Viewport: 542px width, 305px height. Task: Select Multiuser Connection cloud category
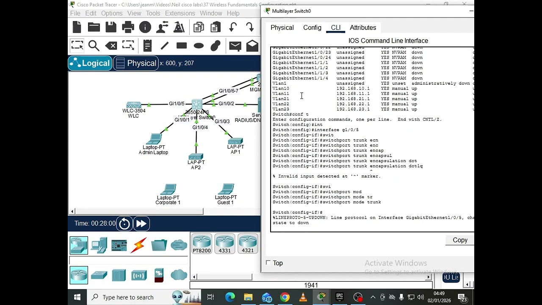pyautogui.click(x=179, y=245)
